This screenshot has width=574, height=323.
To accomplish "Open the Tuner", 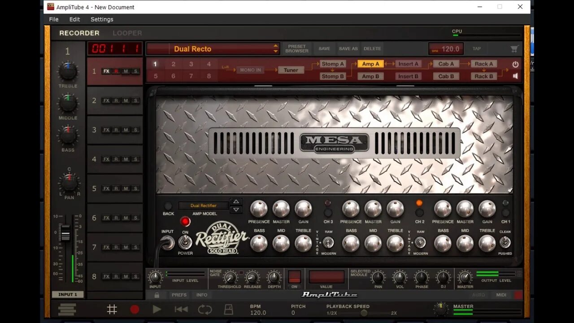I will click(x=291, y=70).
